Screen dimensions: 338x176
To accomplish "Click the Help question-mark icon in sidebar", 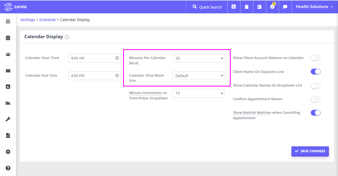I will tap(8, 168).
